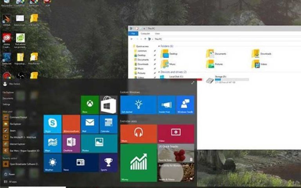The height and width of the screenshot is (188, 301).
Task: Open the Get started tile
Action: coord(138,105)
